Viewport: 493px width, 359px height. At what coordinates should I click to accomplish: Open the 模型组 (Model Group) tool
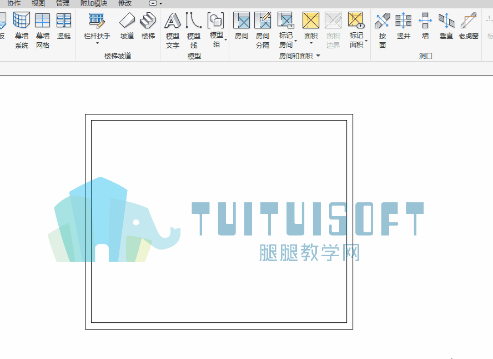(x=217, y=30)
